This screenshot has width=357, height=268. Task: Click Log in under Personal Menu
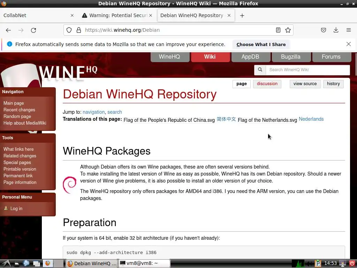coord(16,208)
